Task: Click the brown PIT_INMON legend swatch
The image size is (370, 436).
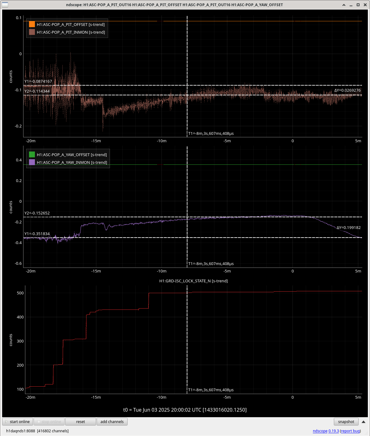Action: coord(32,32)
